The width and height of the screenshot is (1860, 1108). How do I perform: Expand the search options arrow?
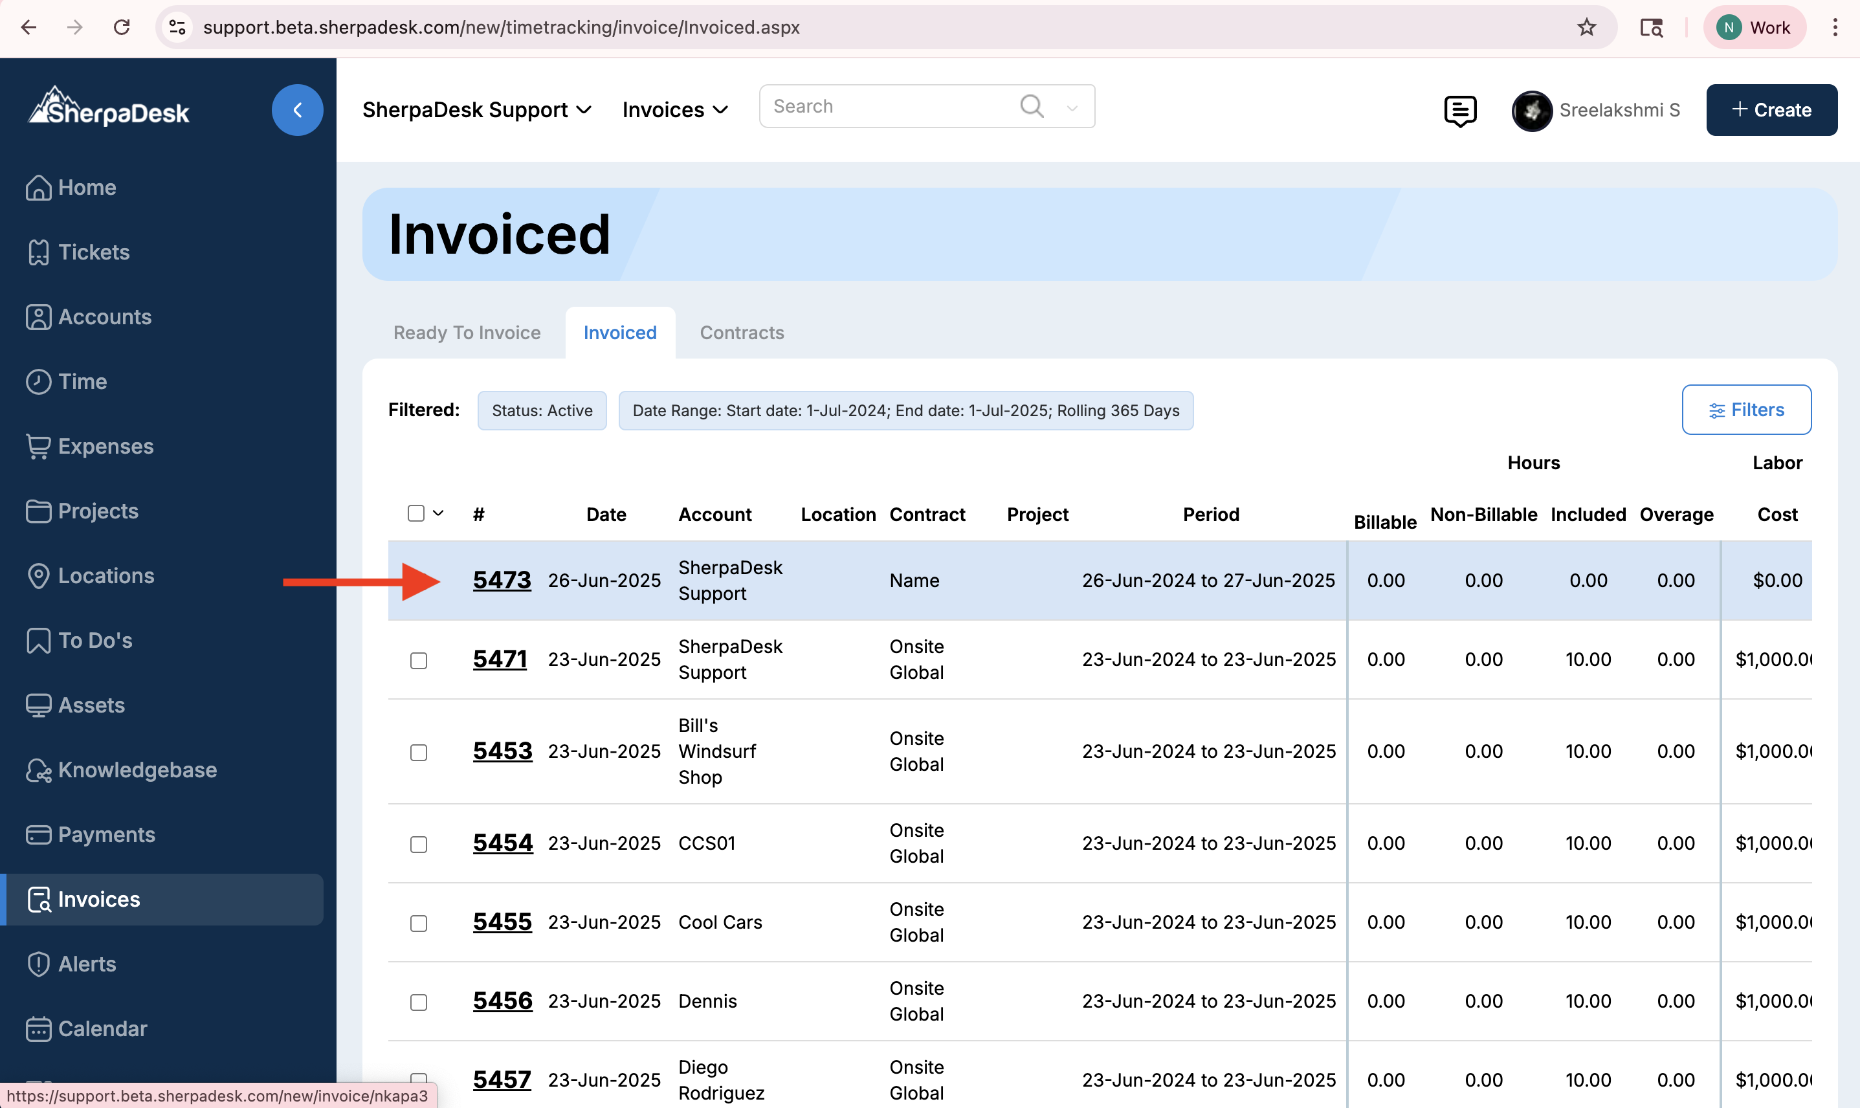(x=1072, y=108)
